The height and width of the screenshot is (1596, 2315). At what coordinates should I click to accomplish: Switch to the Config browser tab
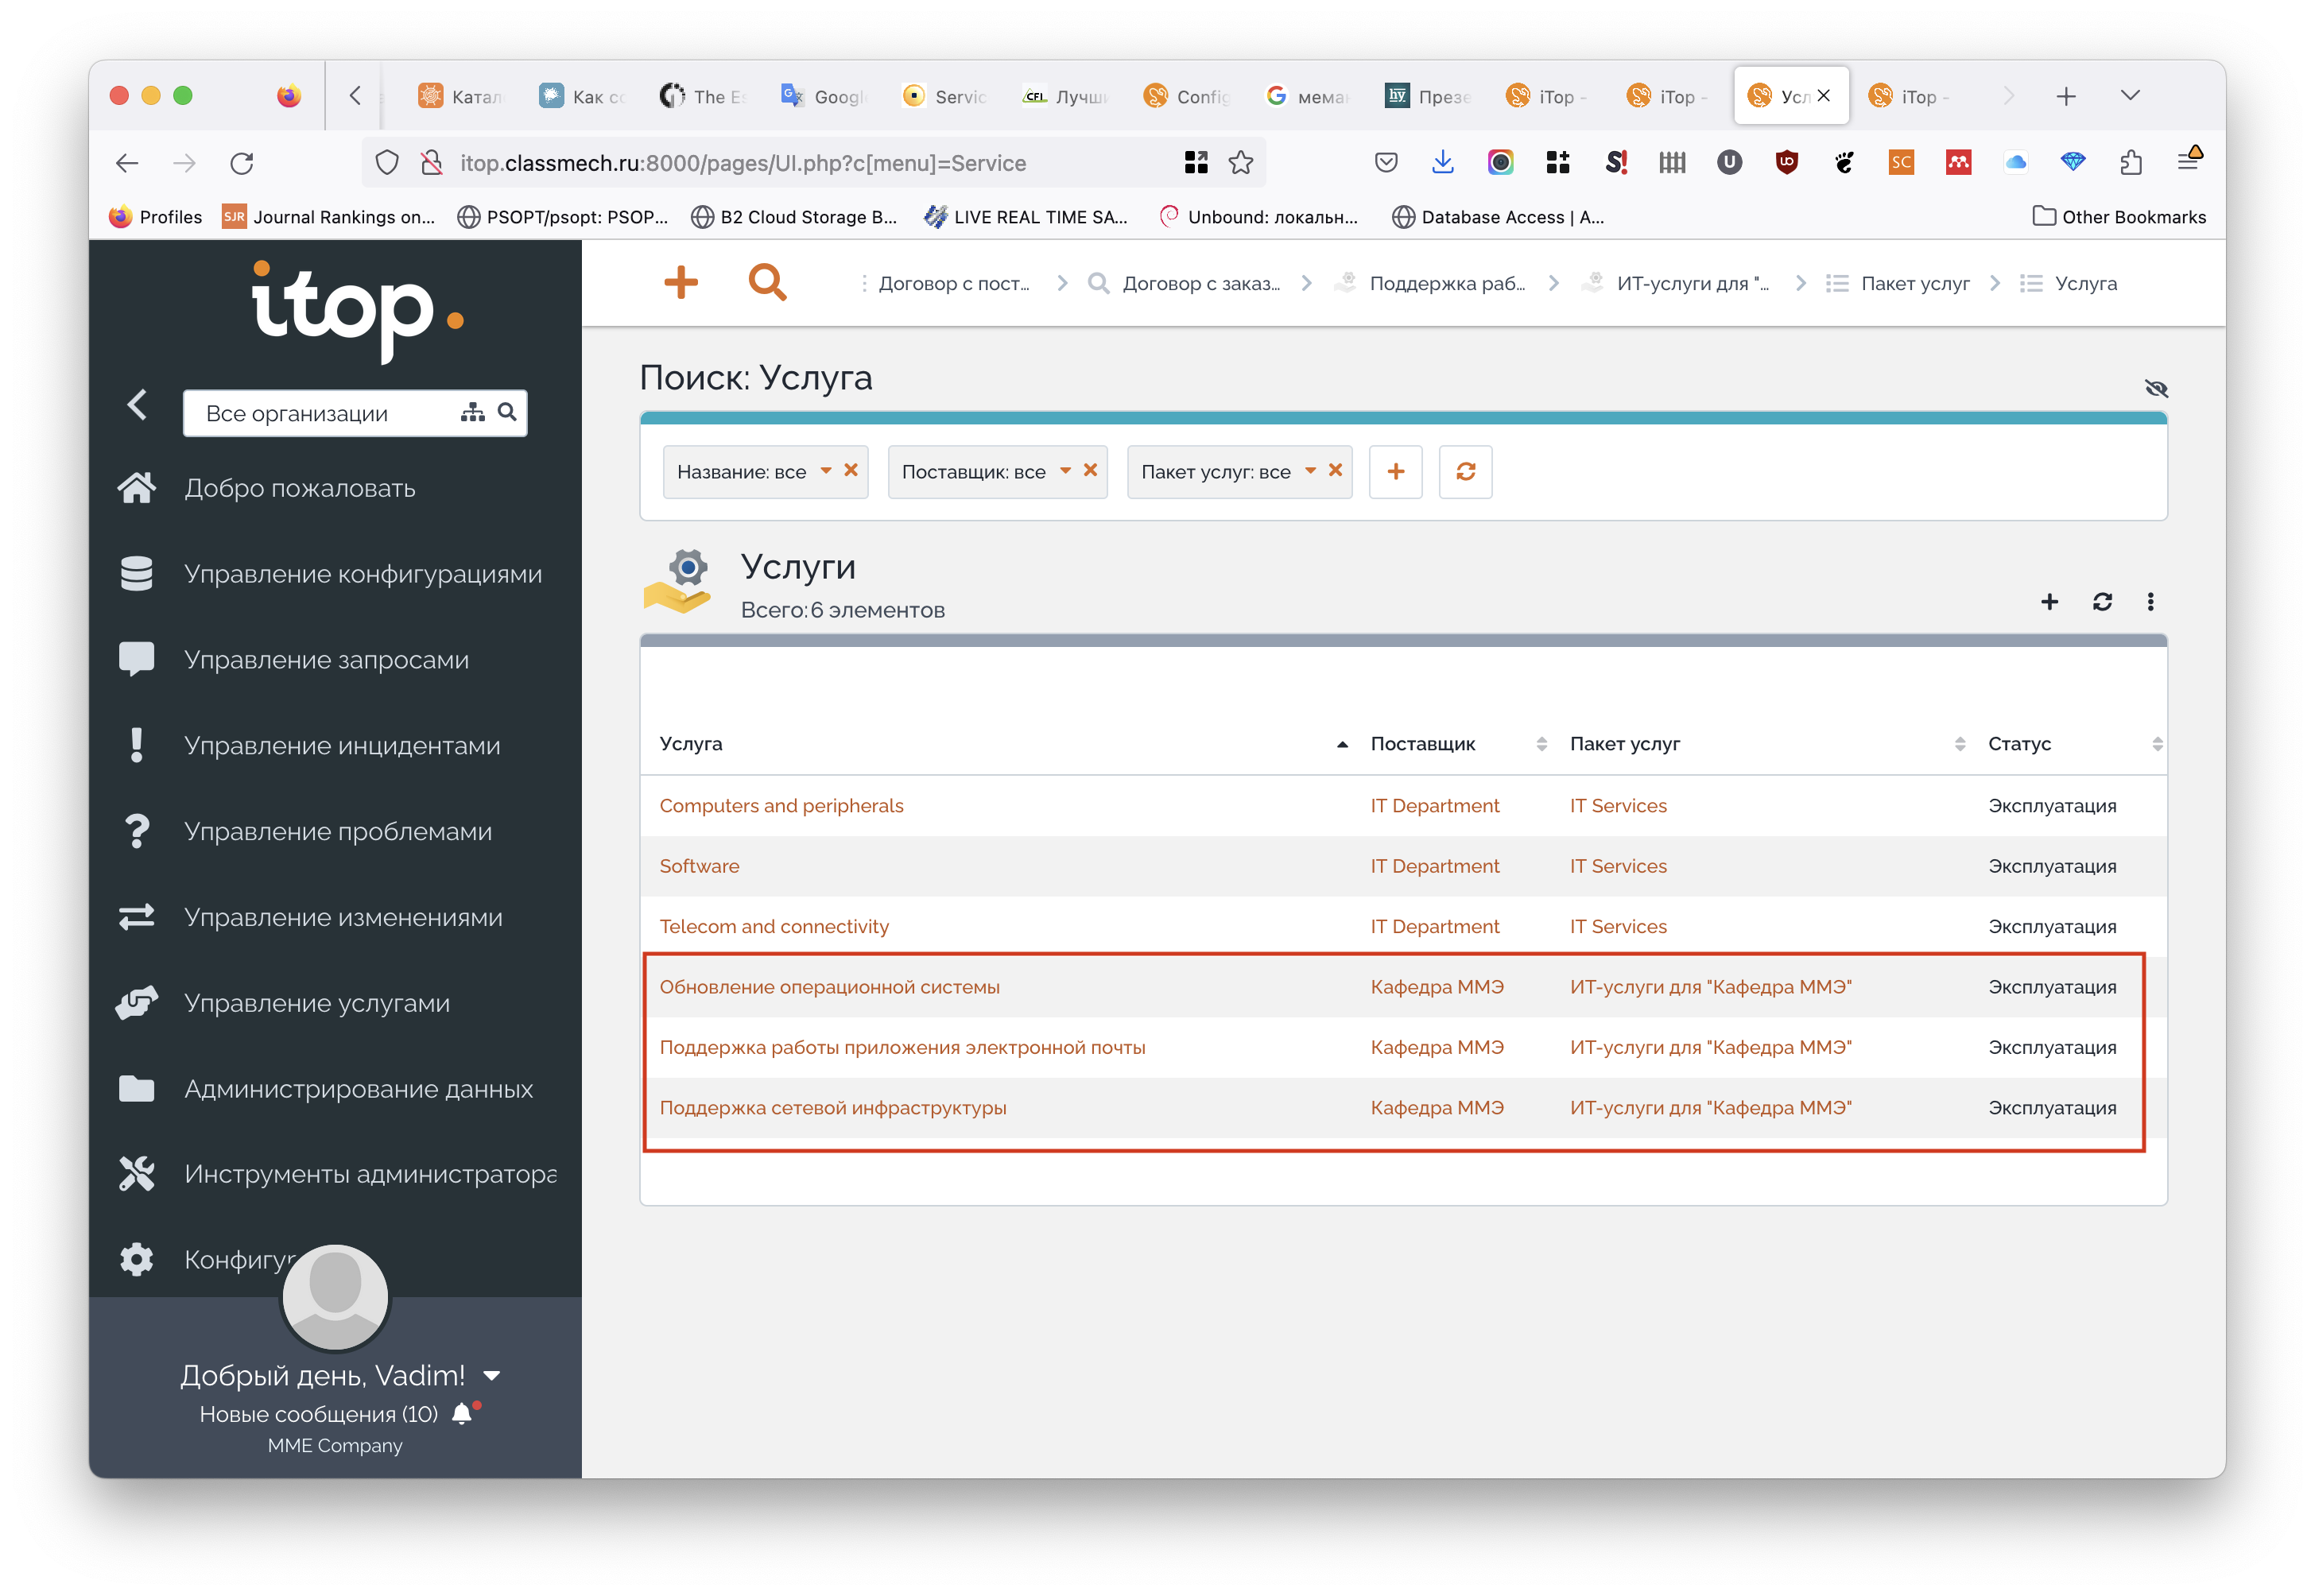point(1188,96)
